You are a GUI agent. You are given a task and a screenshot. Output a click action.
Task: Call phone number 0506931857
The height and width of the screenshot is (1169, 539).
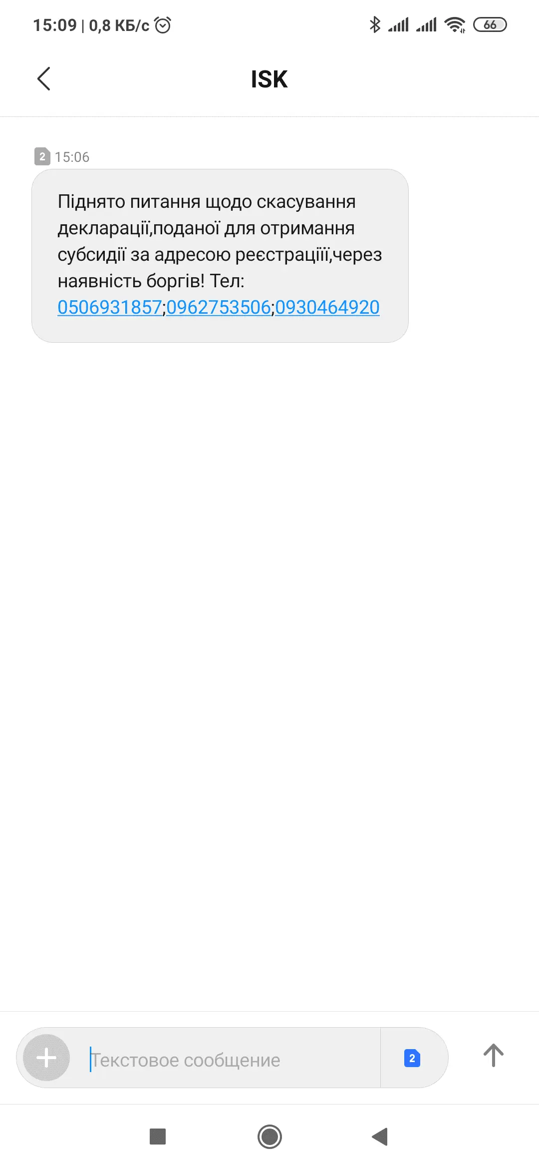(110, 307)
